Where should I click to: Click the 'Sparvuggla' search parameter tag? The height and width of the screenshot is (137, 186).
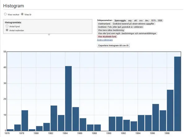click(x=120, y=20)
